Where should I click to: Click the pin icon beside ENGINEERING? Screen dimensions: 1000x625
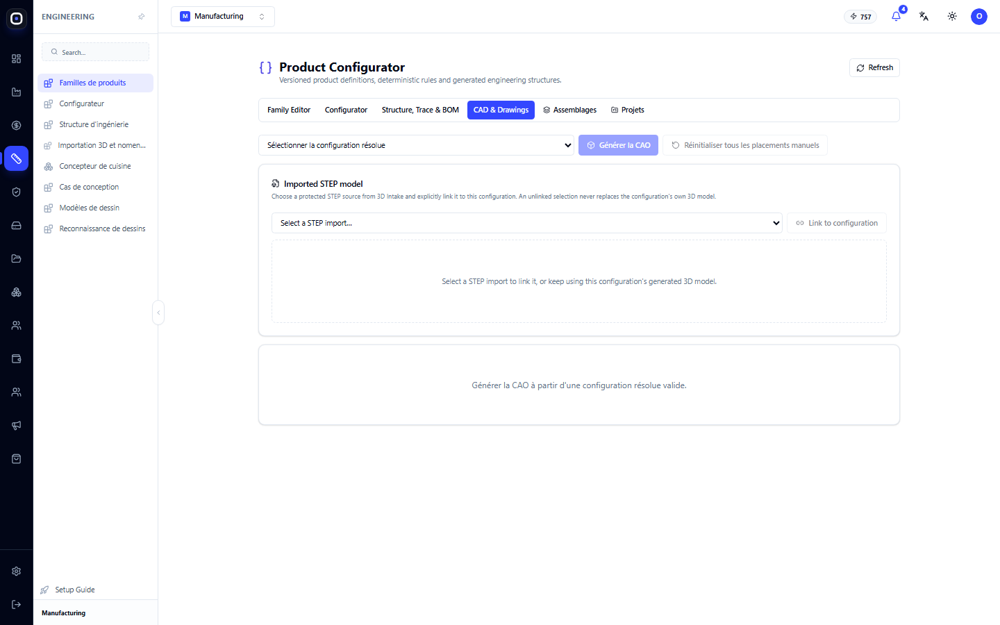(142, 17)
